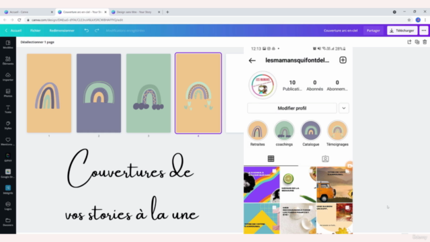The image size is (430, 242).
Task: Open the Catalogue story highlight
Action: [x=310, y=131]
